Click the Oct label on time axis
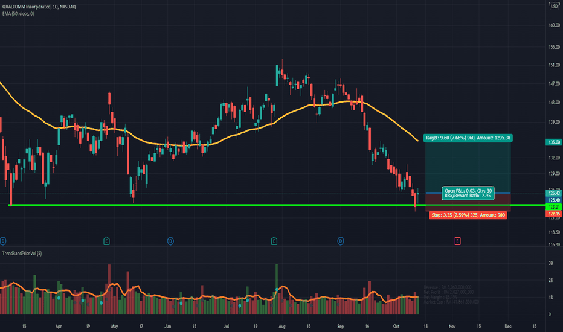The width and height of the screenshot is (563, 332). click(396, 326)
